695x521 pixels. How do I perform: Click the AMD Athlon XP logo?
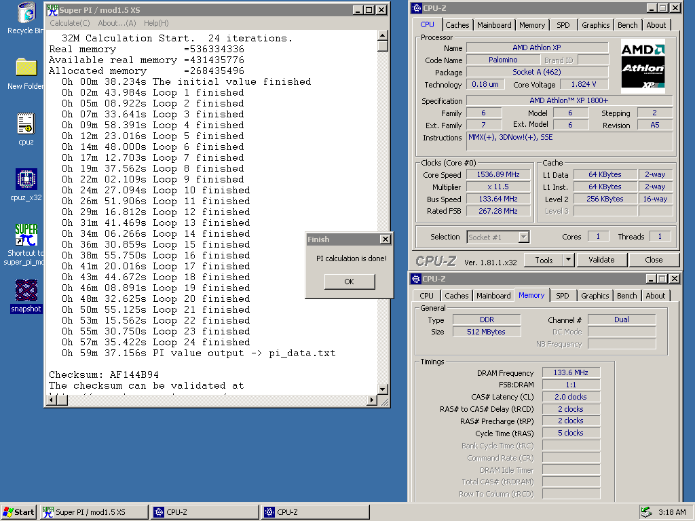pos(643,66)
